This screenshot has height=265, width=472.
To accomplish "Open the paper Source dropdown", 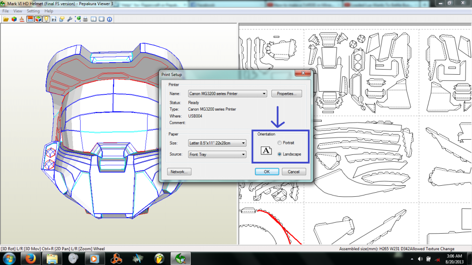I will (x=218, y=154).
